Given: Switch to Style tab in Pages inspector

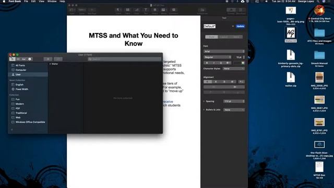Looking at the screenshot, I should point(211,37).
